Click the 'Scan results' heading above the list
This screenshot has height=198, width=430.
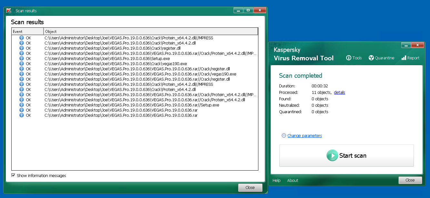point(27,22)
